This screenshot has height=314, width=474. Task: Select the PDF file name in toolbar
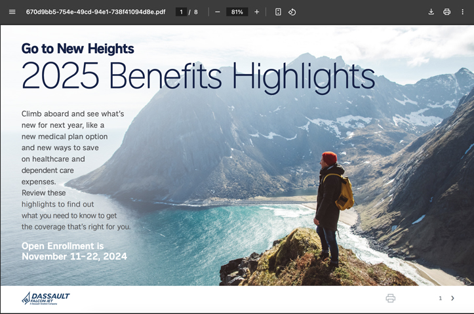(96, 12)
